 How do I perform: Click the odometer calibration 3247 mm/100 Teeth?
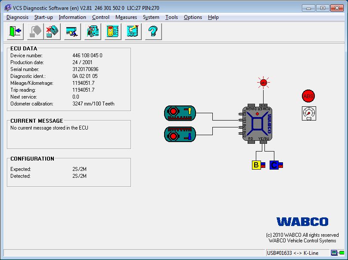click(93, 104)
